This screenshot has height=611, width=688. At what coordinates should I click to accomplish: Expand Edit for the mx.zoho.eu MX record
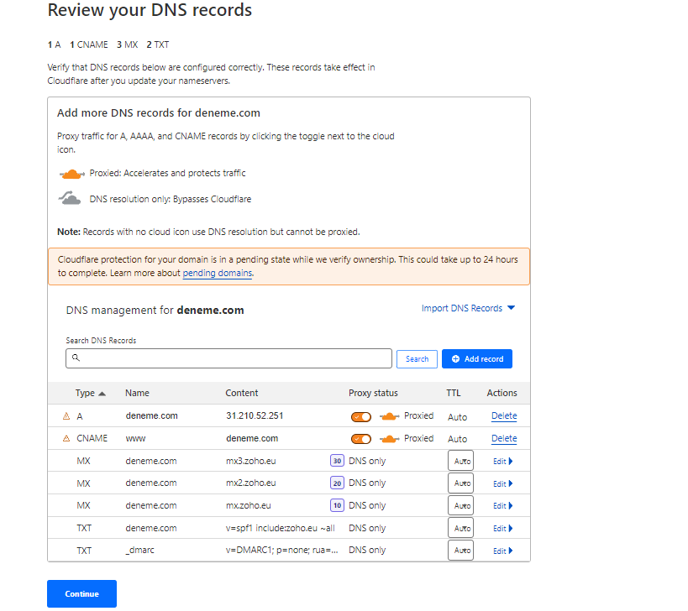[503, 506]
